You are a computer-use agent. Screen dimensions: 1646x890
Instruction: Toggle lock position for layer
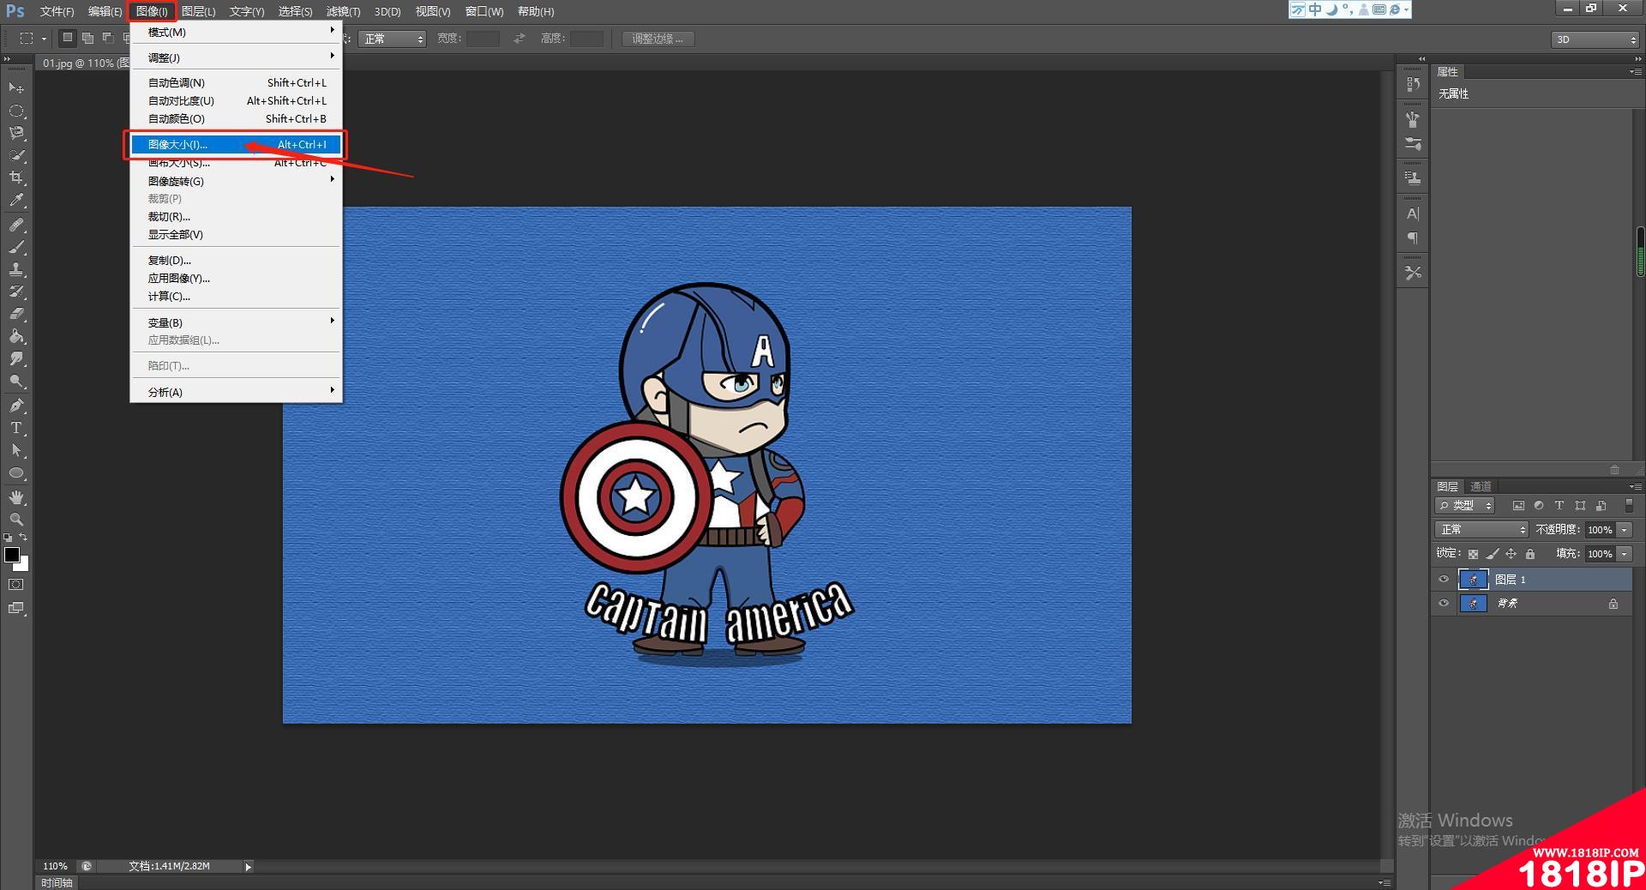click(1511, 554)
